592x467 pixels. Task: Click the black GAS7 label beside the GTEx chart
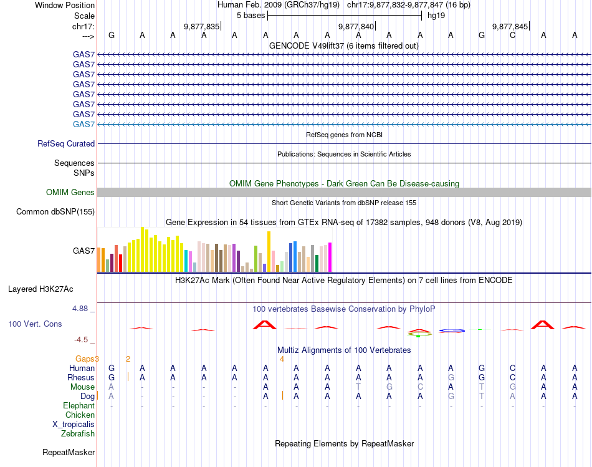click(84, 251)
